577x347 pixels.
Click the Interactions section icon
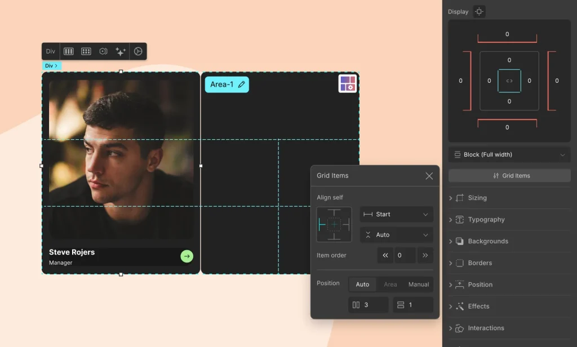click(x=460, y=328)
